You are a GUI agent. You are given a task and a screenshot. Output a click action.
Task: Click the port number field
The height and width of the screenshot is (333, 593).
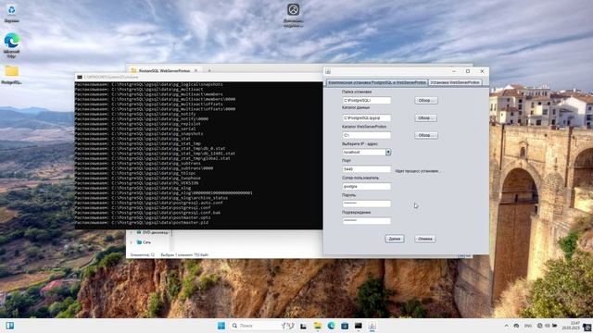(367, 169)
